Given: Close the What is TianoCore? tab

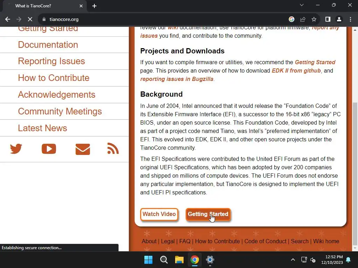Looking at the screenshot, I should click(x=81, y=6).
